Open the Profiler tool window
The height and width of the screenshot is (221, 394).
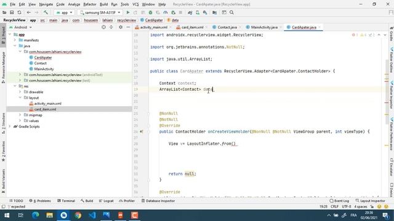(x=127, y=201)
